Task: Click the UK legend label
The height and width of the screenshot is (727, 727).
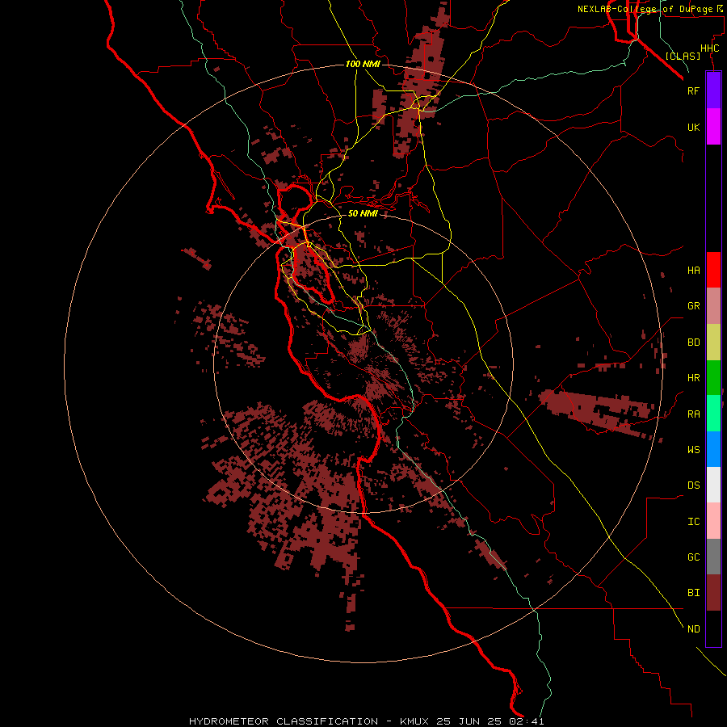Action: click(693, 128)
